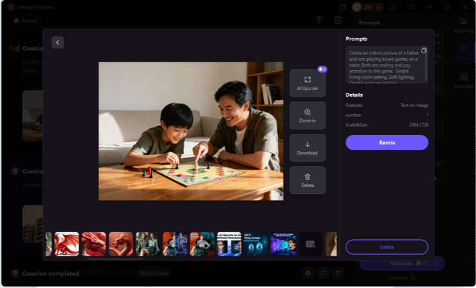The height and width of the screenshot is (288, 476).
Task: Click the thumbnail strip horizontal scrollbar
Action: [x=115, y=259]
